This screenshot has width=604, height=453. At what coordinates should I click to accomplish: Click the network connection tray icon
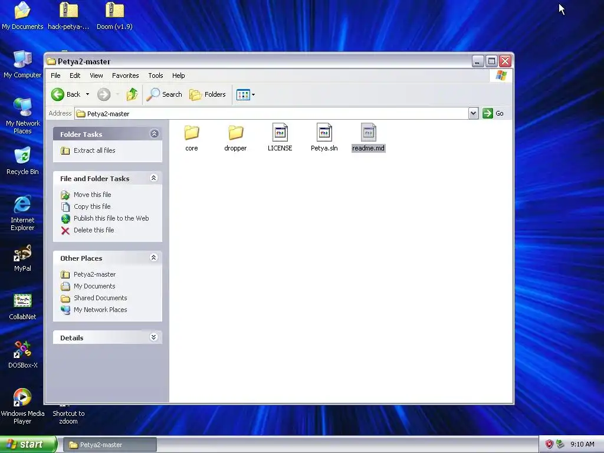pos(560,445)
